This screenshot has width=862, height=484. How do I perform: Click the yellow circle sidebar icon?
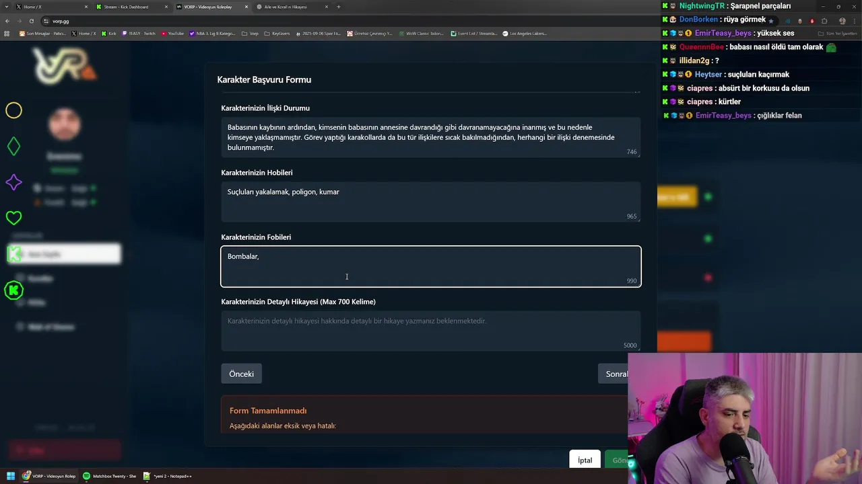click(13, 110)
